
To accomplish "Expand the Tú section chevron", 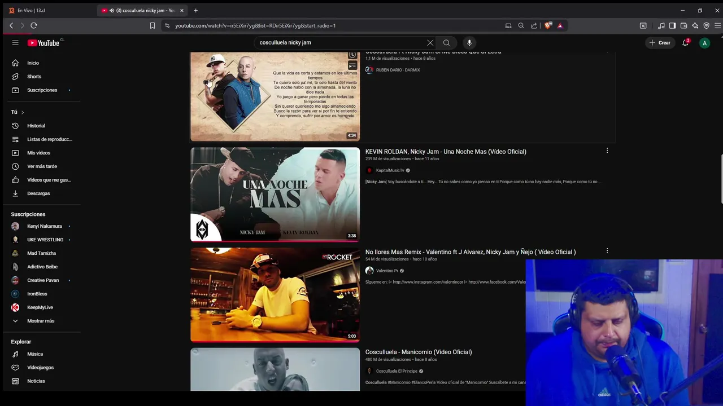I will pyautogui.click(x=23, y=112).
